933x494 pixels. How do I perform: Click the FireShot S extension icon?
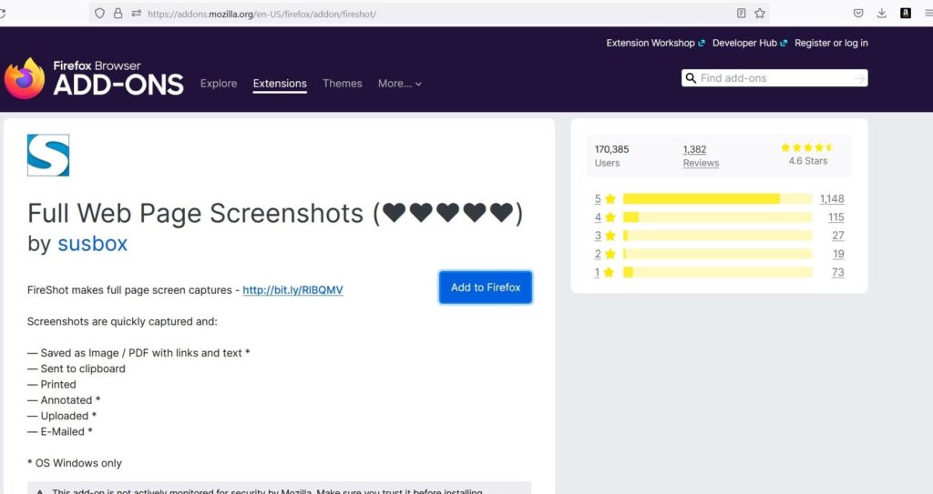48,156
